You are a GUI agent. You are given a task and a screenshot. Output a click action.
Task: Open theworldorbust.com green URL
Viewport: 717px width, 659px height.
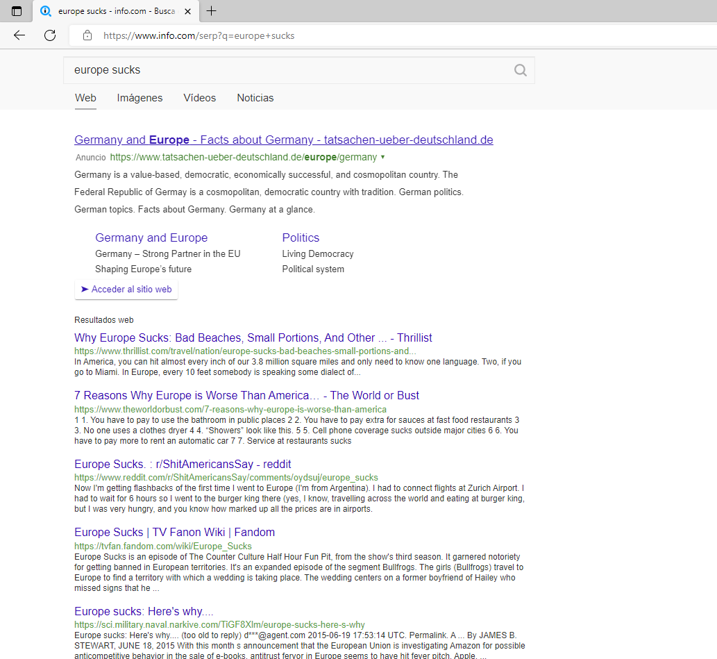point(230,409)
